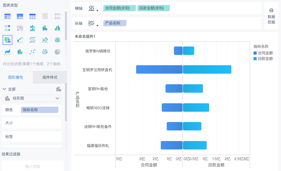This screenshot has width=281, height=171.
Task: Select the colored-dots table chart type icon
Action: [x=7, y=28]
